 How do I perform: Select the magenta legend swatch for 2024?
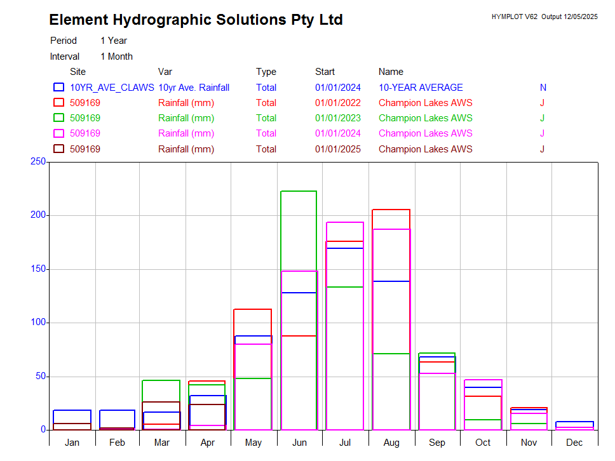(x=58, y=133)
